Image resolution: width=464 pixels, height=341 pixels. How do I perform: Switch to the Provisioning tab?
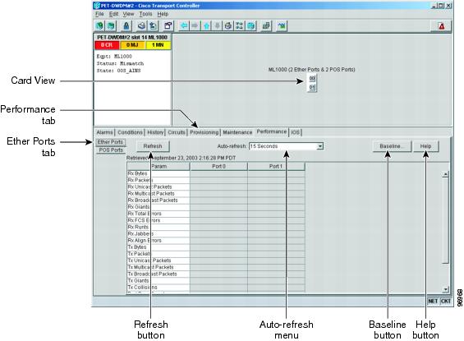pyautogui.click(x=204, y=132)
